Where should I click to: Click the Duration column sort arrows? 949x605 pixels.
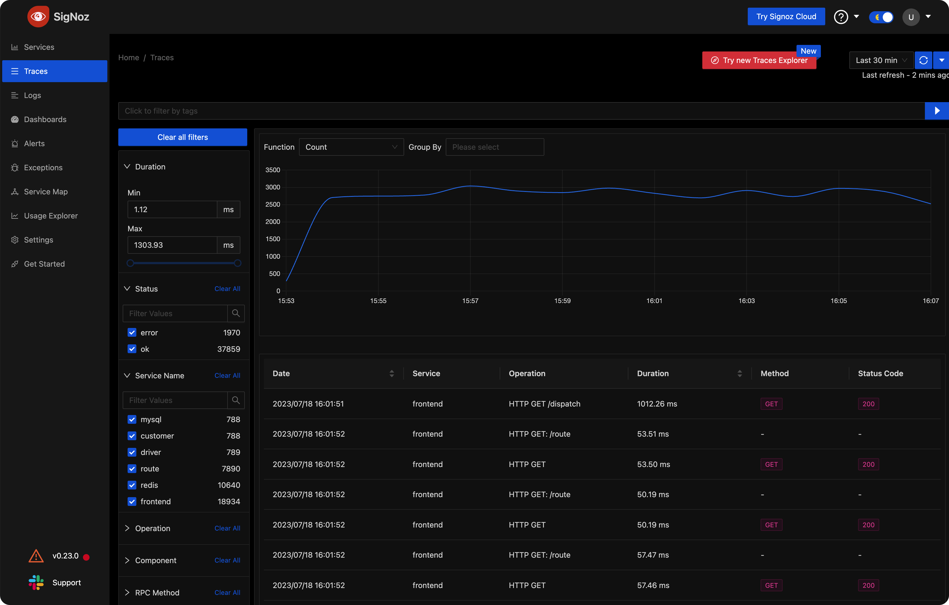click(739, 373)
